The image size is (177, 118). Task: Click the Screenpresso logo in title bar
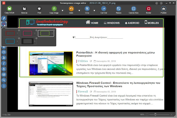tap(4, 3)
